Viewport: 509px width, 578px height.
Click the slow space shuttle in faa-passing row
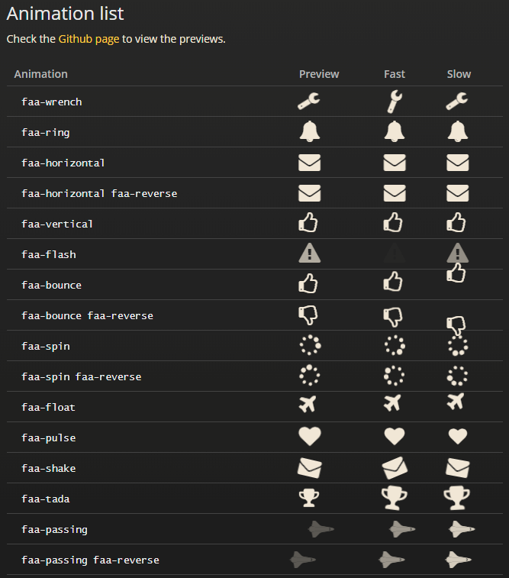pyautogui.click(x=462, y=529)
